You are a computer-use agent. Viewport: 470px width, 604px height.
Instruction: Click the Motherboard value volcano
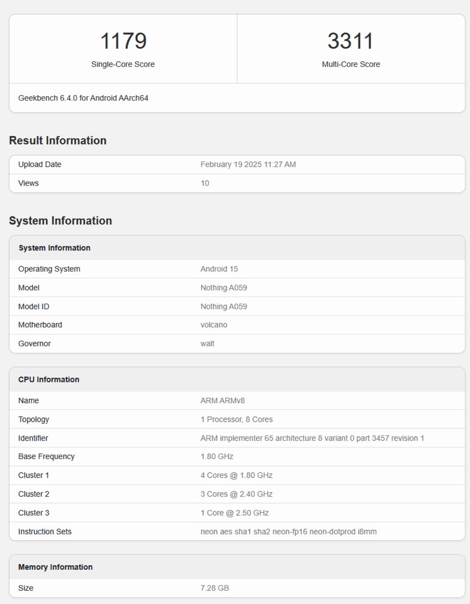[214, 325]
